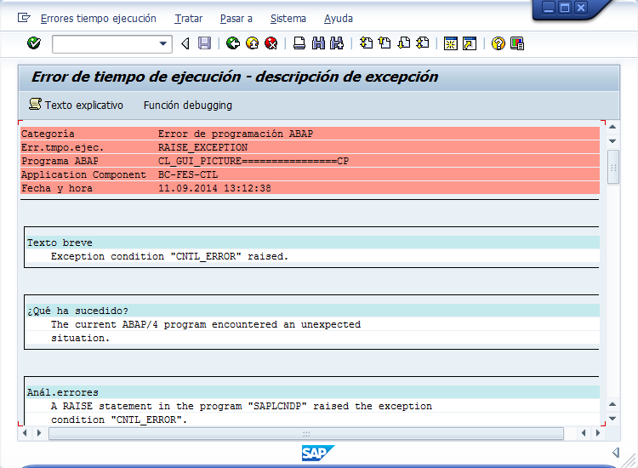Go to Next Page icon

(x=403, y=43)
